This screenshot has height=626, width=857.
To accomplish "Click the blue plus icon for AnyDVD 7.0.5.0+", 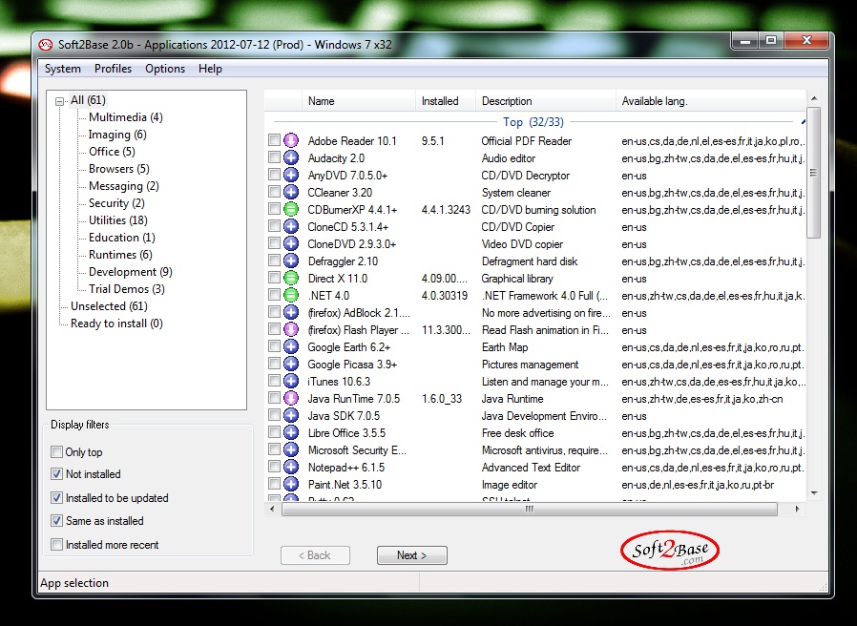I will point(291,175).
